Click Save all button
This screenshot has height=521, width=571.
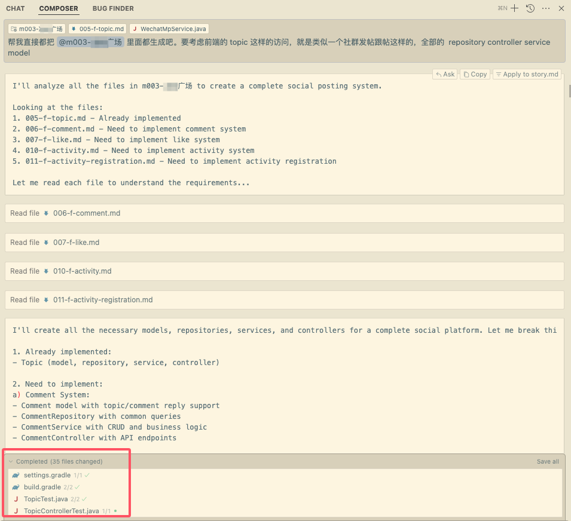[547, 461]
